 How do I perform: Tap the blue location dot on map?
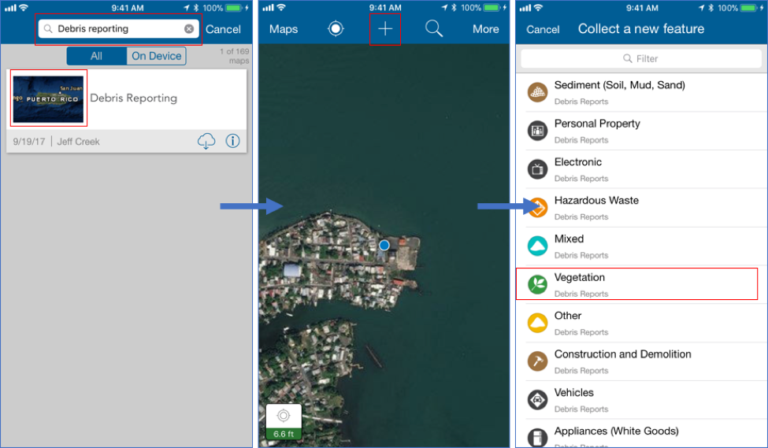point(384,245)
